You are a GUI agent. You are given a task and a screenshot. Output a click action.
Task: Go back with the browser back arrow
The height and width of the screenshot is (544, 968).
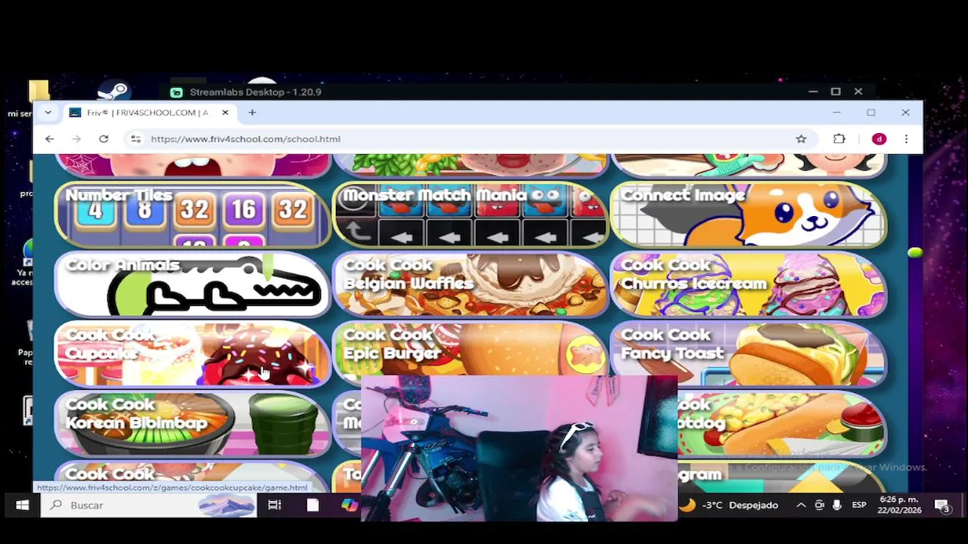49,139
